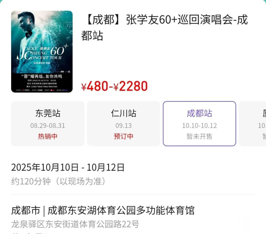Click the 预订中 status under 仁川站
Image resolution: width=266 pixels, height=234 pixels.
(x=124, y=136)
